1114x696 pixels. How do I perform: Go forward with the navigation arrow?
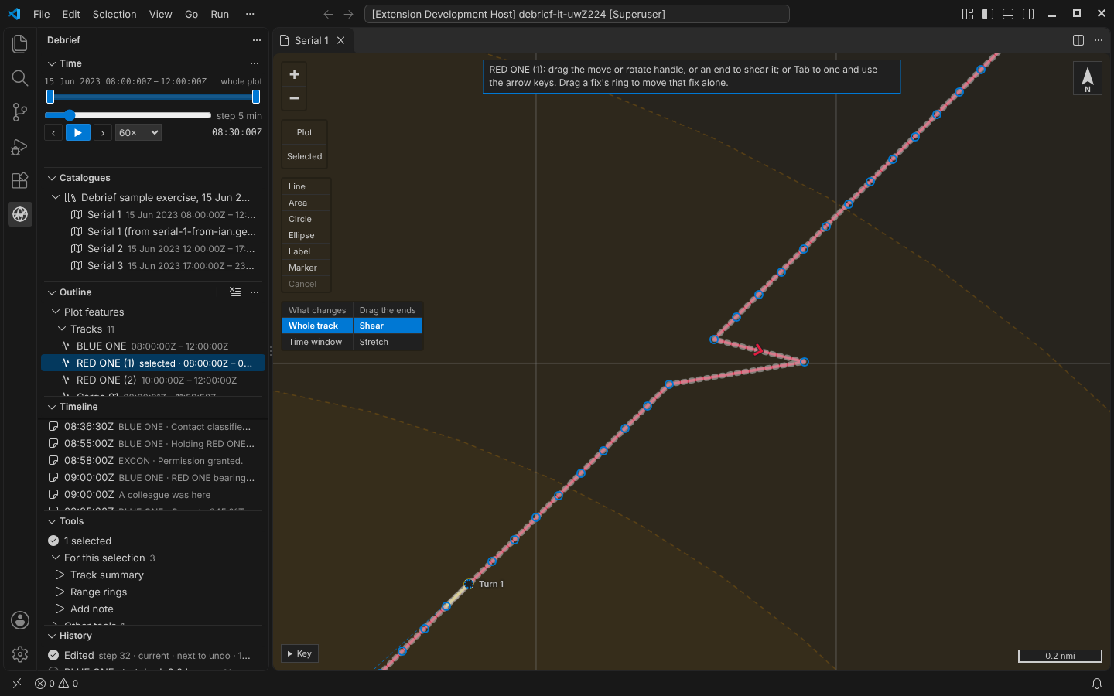tap(349, 14)
